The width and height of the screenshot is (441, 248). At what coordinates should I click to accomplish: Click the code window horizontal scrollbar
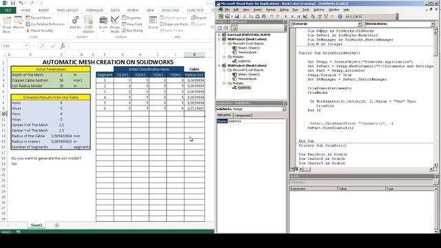366,169
